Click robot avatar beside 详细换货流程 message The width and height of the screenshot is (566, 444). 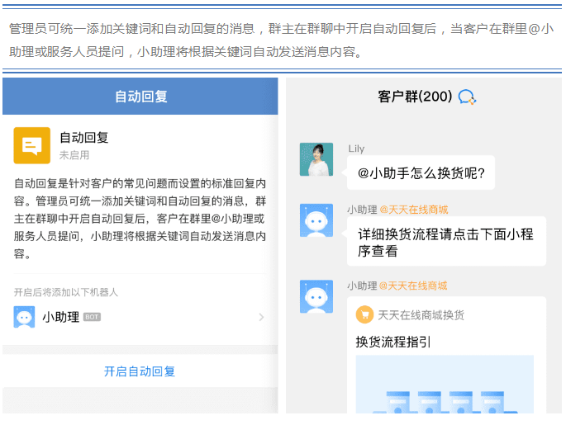click(316, 220)
